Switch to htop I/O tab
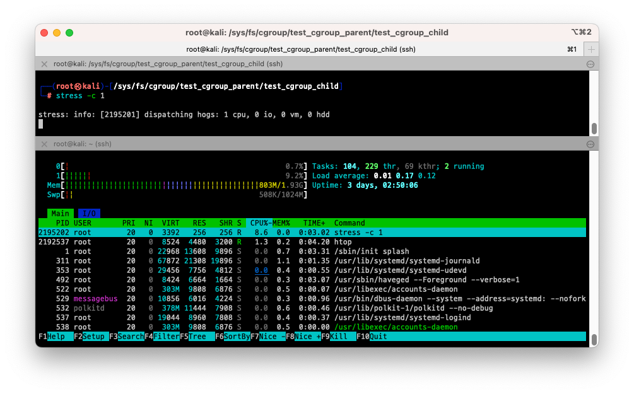Screen dimensions: 634x394 point(89,213)
